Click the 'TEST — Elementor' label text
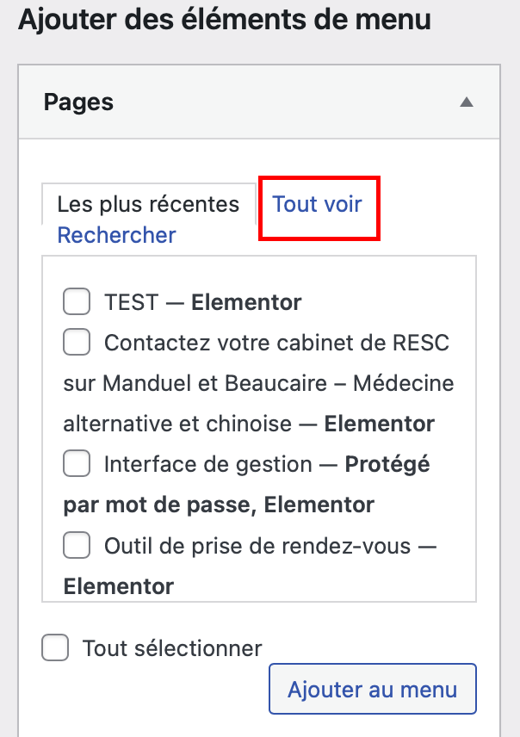The image size is (520, 737). click(x=202, y=303)
